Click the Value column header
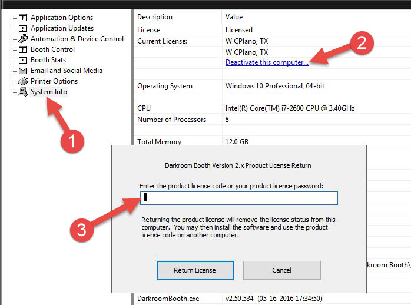 click(x=234, y=17)
